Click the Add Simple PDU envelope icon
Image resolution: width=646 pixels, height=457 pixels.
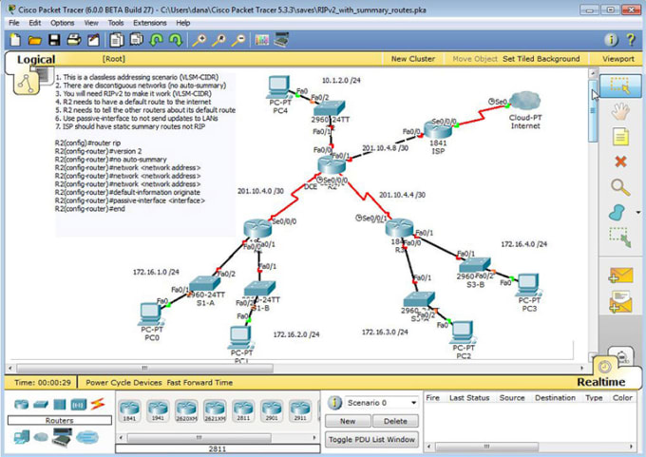[x=620, y=275]
